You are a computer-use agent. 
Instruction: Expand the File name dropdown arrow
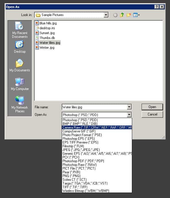pyautogui.click(x=129, y=107)
